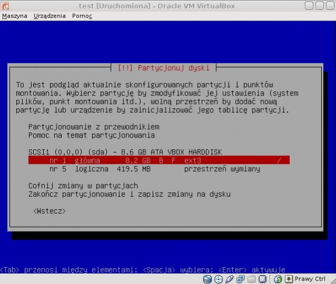Click the USB devices status icon
336x284 pixels.
[x=229, y=279]
